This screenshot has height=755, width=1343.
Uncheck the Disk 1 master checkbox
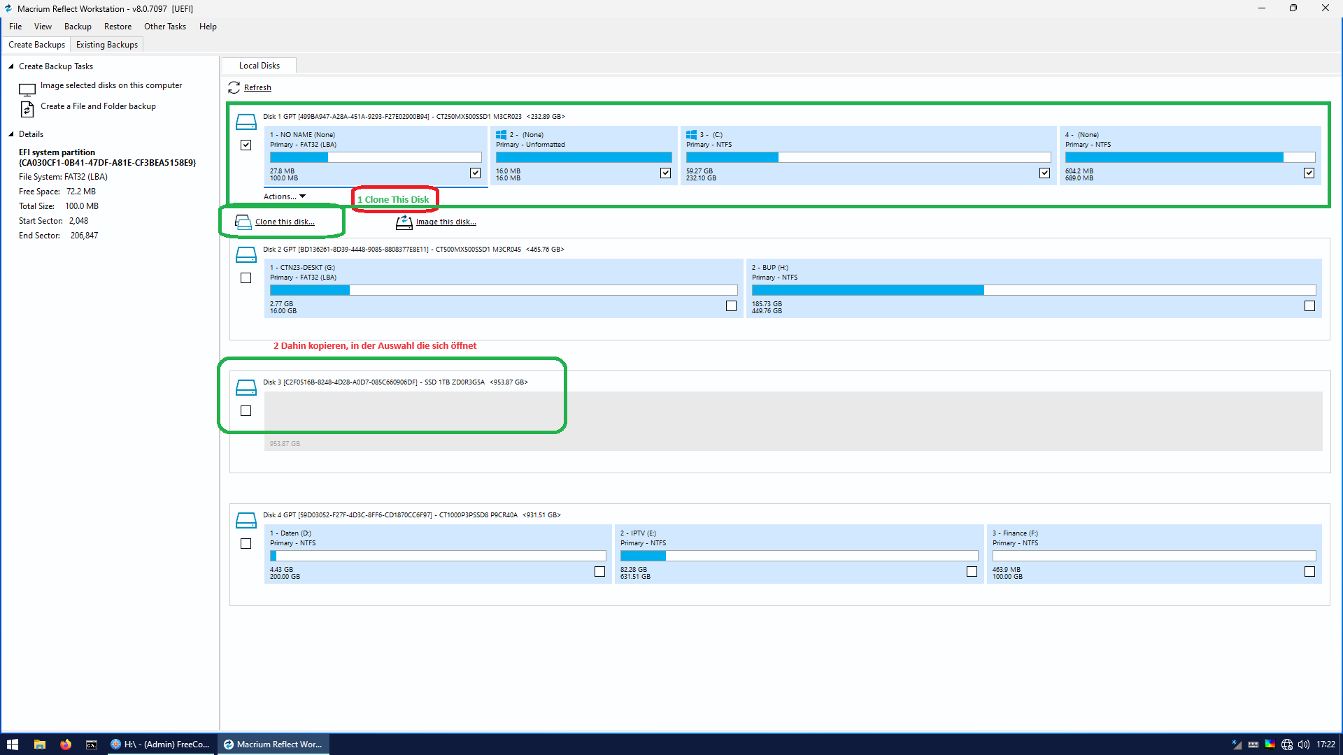(x=246, y=145)
